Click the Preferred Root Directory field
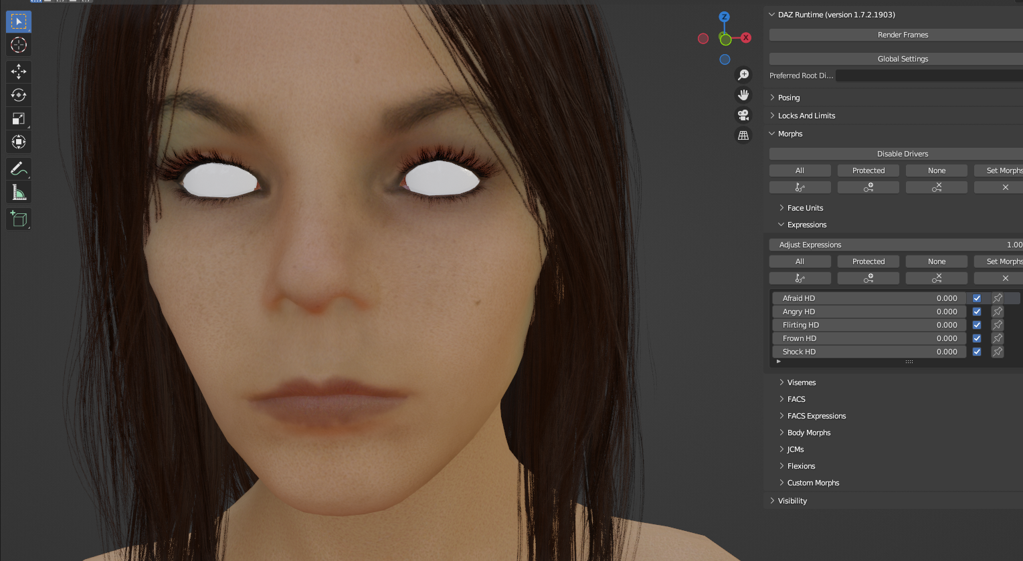The height and width of the screenshot is (561, 1023). pos(929,76)
